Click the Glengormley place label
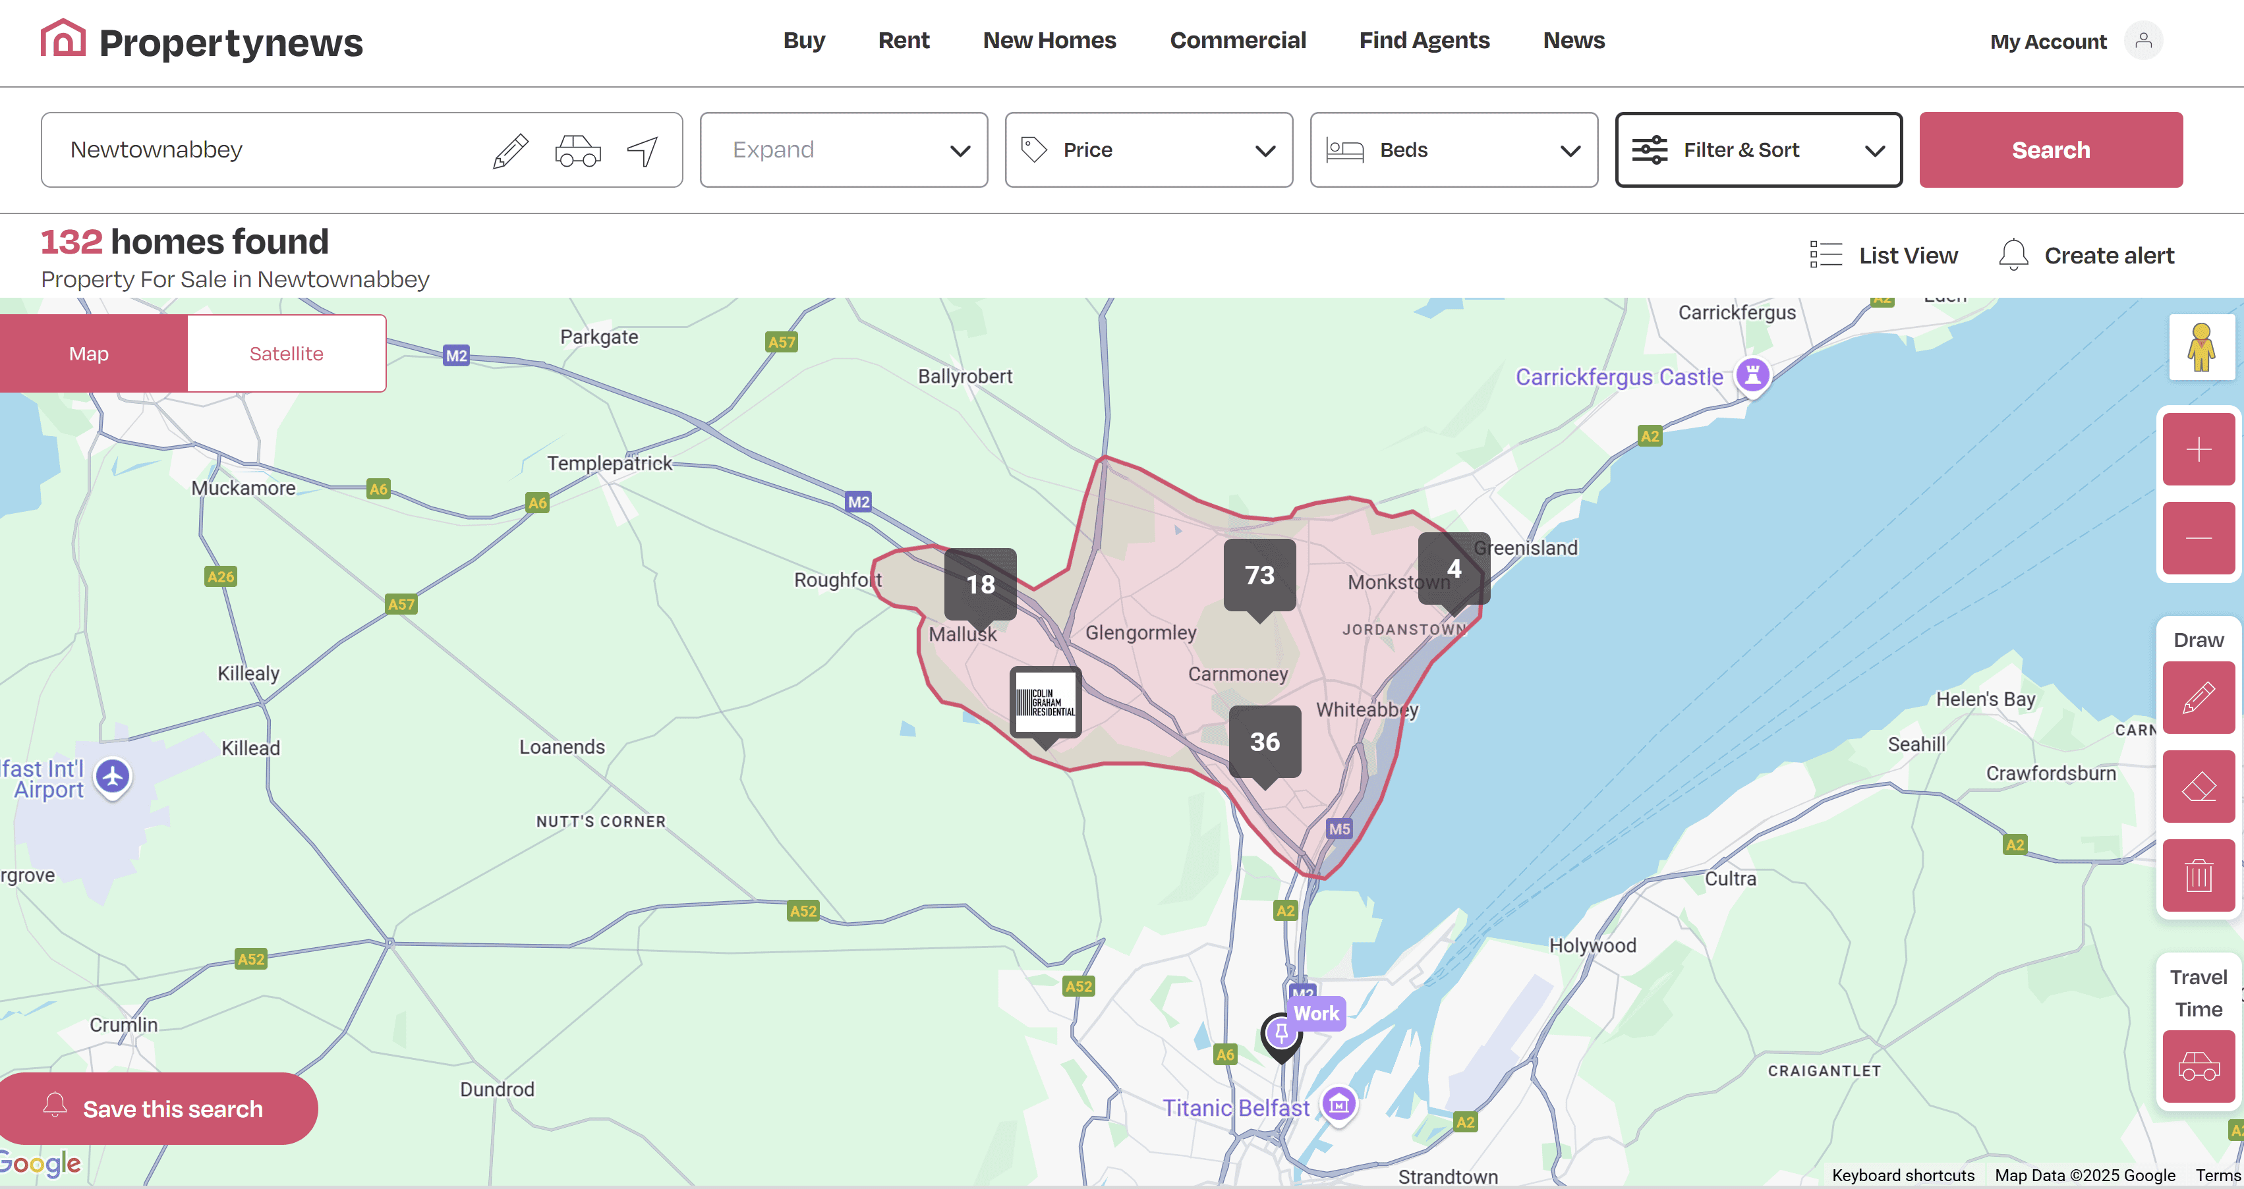Screen dimensions: 2244x1189 (1140, 633)
